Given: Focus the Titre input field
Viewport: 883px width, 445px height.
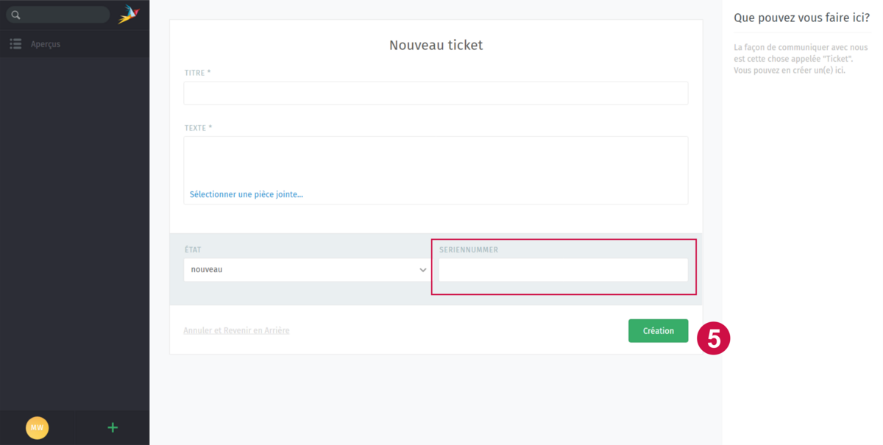Looking at the screenshot, I should click(x=436, y=93).
